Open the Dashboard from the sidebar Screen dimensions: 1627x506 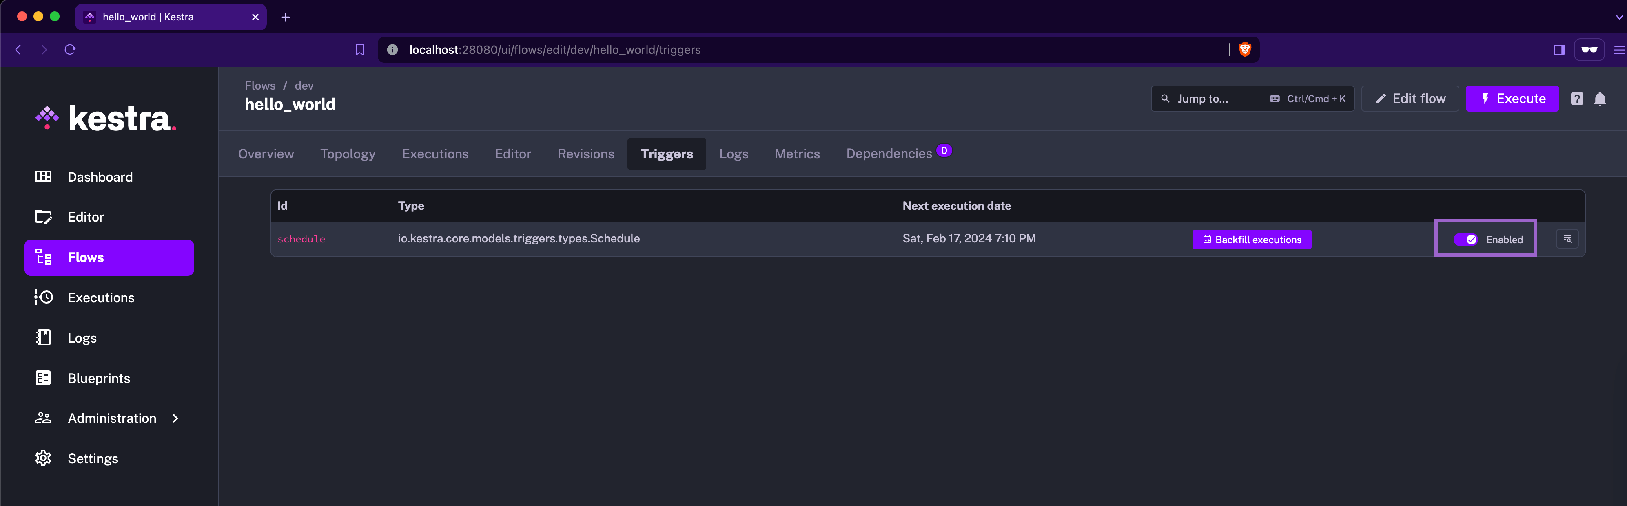[100, 177]
